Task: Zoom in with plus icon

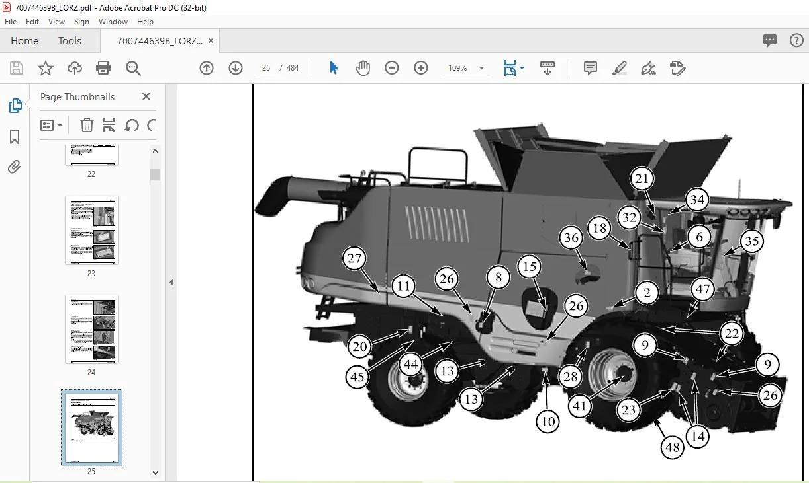Action: [421, 68]
